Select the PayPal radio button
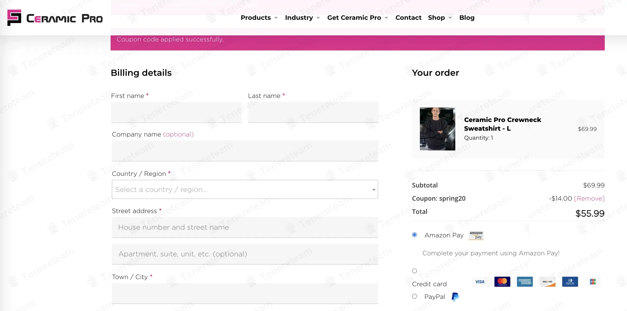The height and width of the screenshot is (311, 627). tap(415, 296)
